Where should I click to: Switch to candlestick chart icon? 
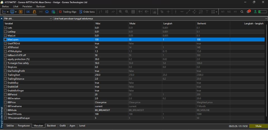tap(107, 12)
